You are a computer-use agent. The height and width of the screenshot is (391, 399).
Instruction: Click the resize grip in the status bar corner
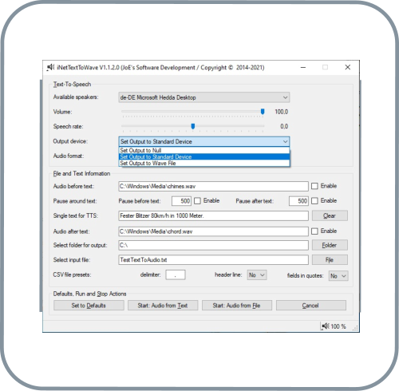pos(355,328)
